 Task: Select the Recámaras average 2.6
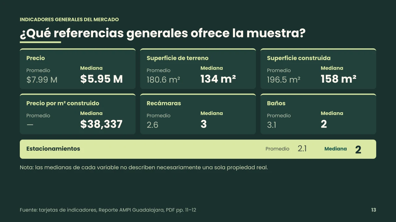click(153, 125)
